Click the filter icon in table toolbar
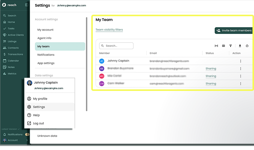254x150 pixels. tap(231, 46)
